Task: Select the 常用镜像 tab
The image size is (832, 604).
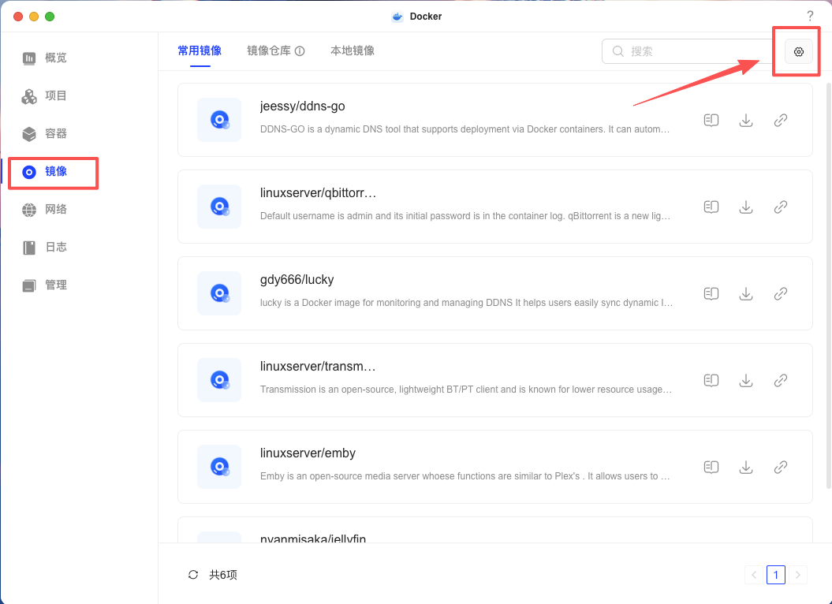Action: click(x=200, y=51)
